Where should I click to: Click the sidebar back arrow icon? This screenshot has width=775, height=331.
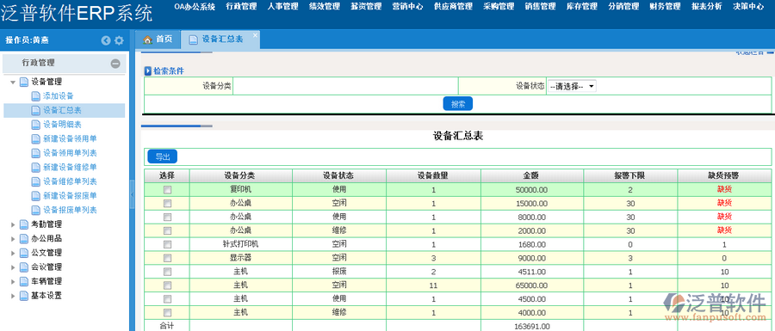click(106, 40)
